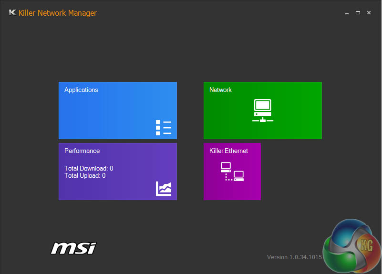This screenshot has width=382, height=274.
Task: Maximize the Killer Network Manager window
Action: [358, 13]
